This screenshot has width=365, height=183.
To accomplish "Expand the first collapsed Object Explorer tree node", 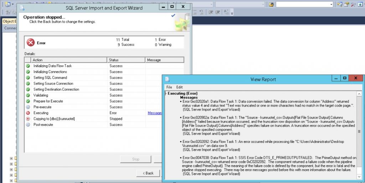I will 11,159.
